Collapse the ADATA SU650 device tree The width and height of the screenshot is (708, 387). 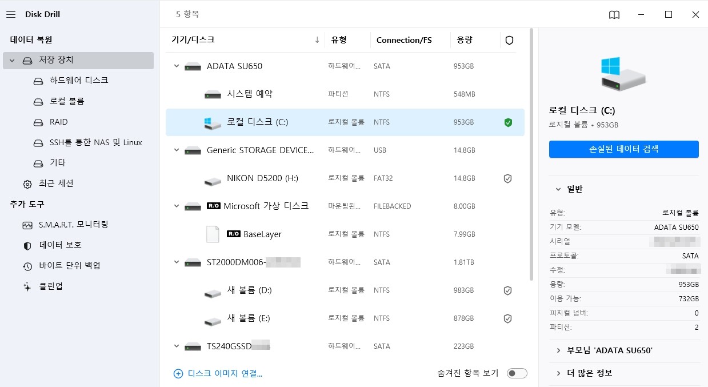click(177, 66)
